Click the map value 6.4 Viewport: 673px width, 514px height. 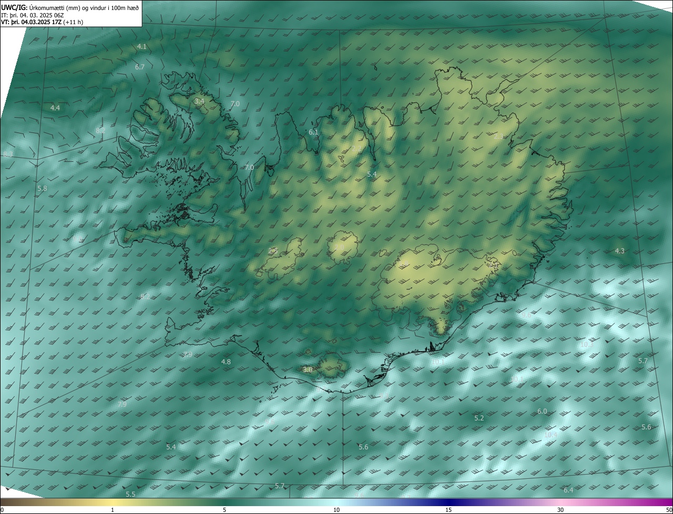click(x=568, y=490)
